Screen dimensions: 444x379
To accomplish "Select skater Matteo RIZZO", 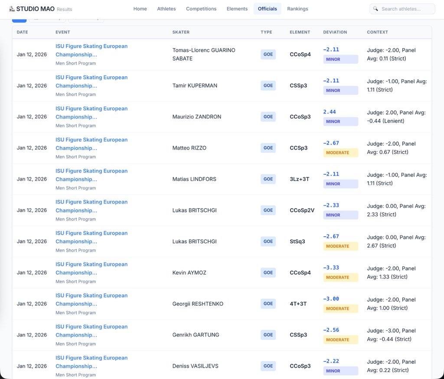I will pos(189,148).
